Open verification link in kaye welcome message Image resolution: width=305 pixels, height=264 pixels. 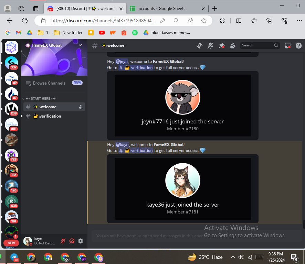pos(136,151)
